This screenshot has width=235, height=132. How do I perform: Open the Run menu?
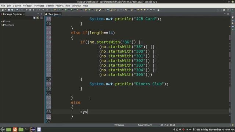[68, 6]
